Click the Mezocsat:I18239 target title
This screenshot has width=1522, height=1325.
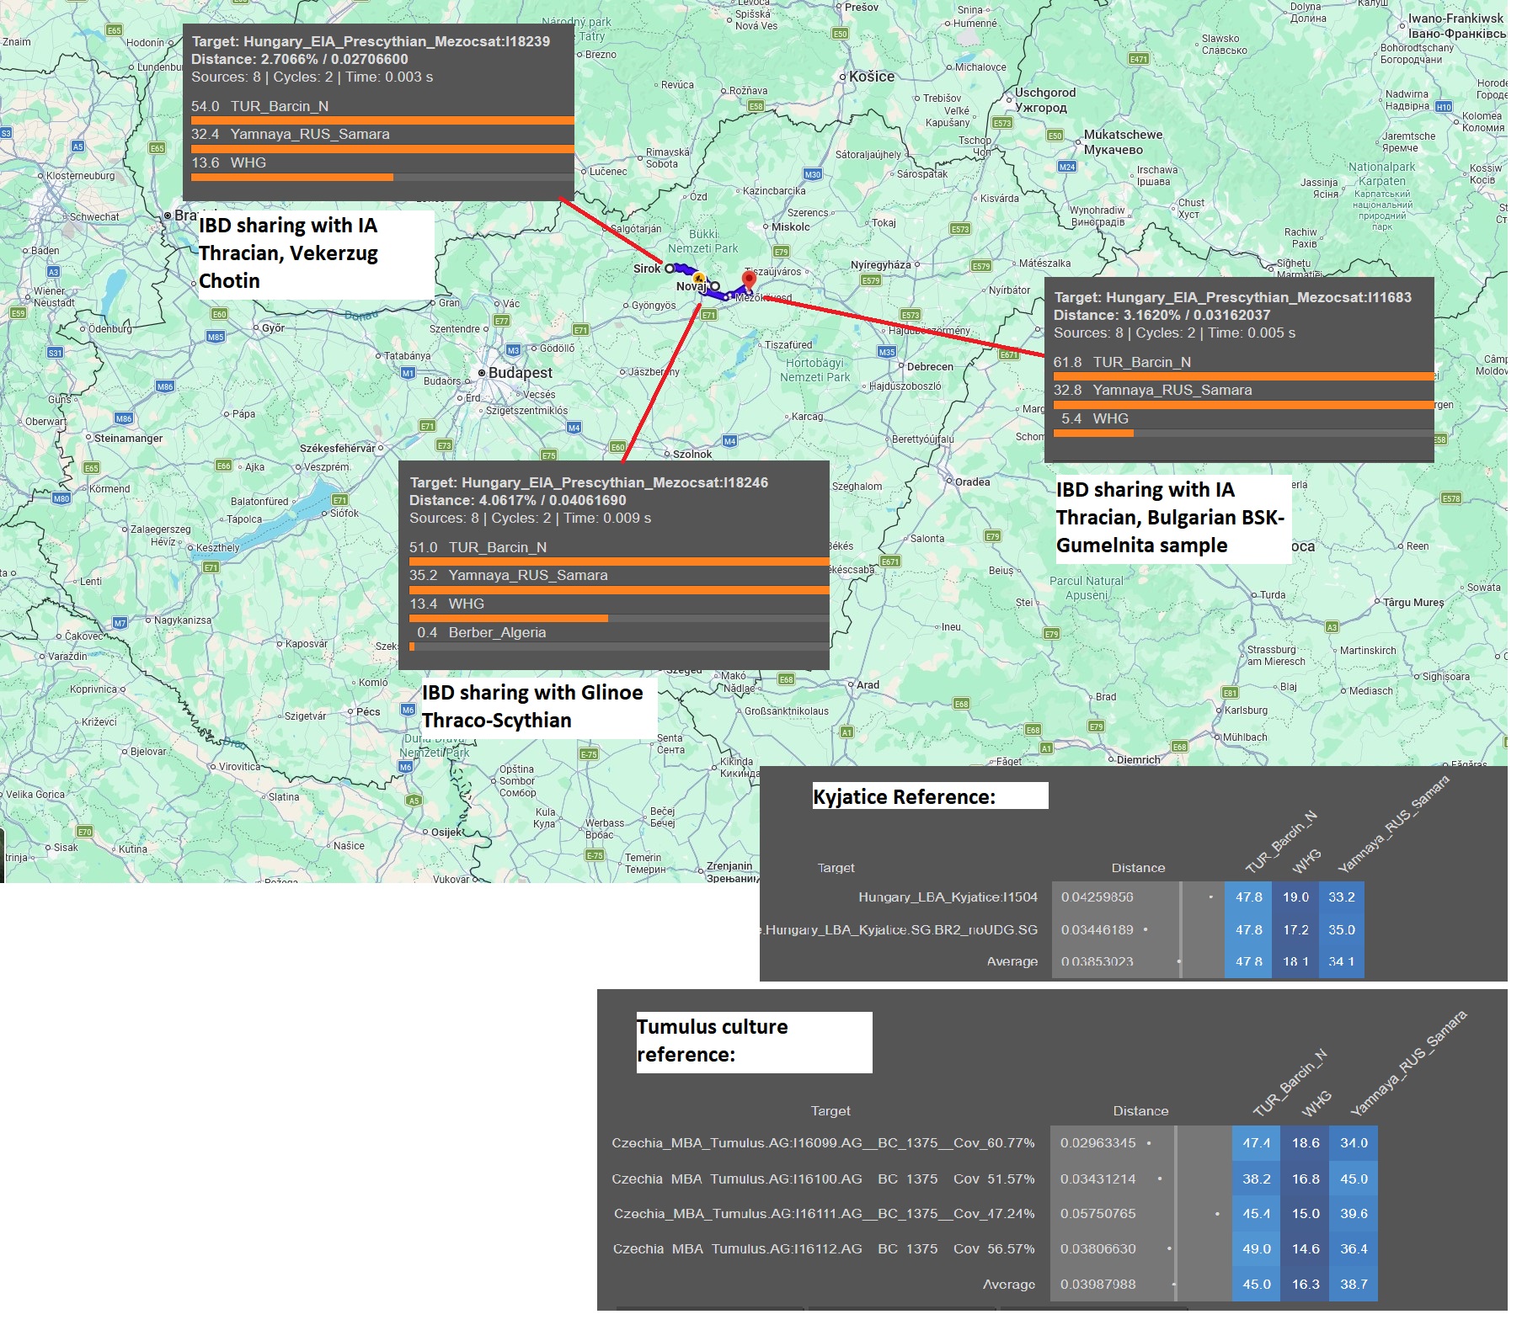[371, 41]
